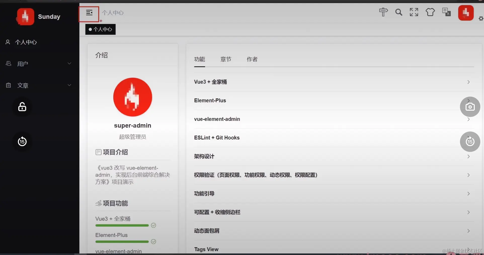Click the 用户 users icon in the sidebar
The image size is (484, 255).
(x=8, y=63)
